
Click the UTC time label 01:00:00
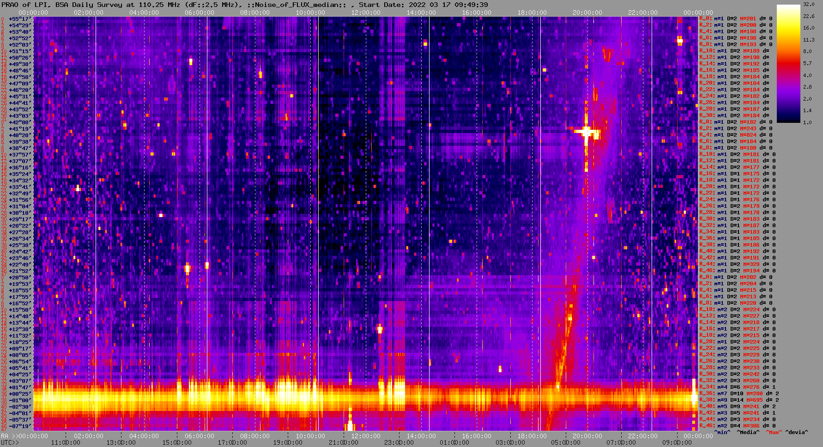[x=454, y=442]
